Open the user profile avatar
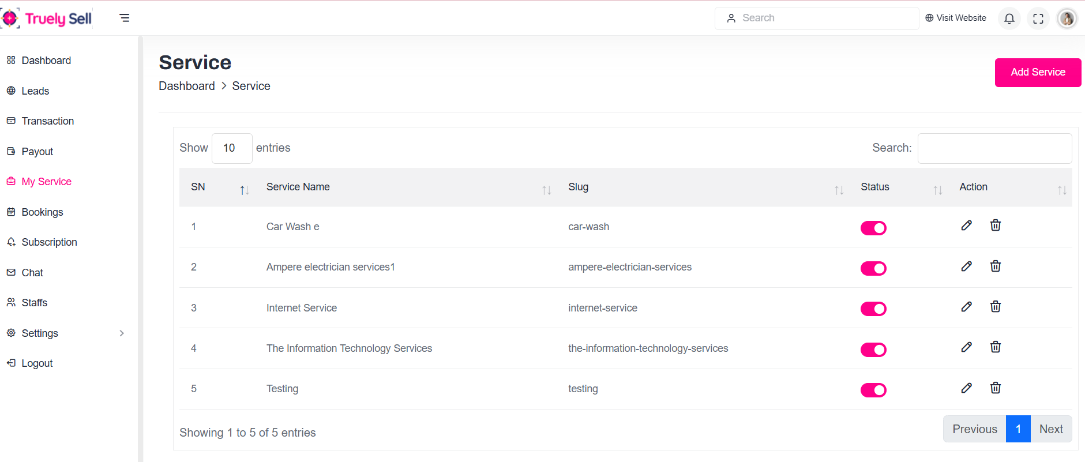1085x462 pixels. point(1067,18)
